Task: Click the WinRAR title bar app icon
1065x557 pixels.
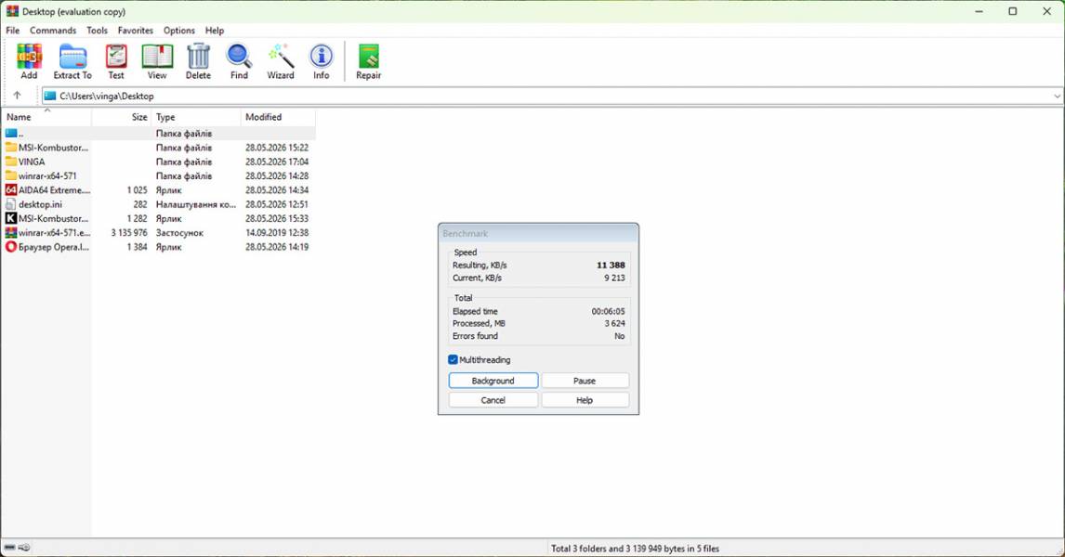Action: [12, 11]
